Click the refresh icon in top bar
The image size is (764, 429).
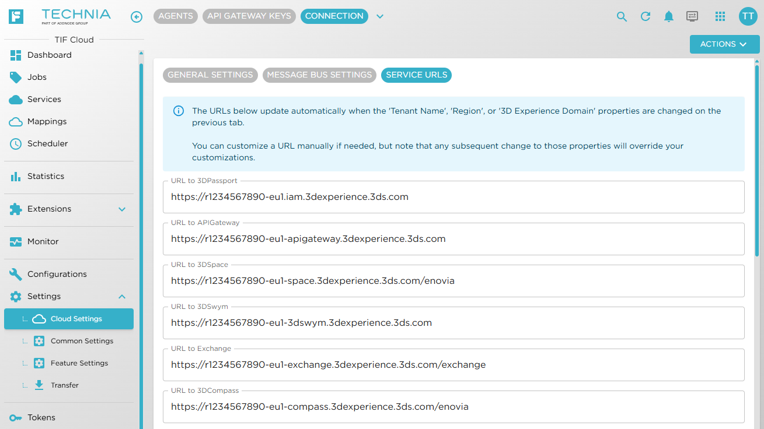[x=646, y=16]
